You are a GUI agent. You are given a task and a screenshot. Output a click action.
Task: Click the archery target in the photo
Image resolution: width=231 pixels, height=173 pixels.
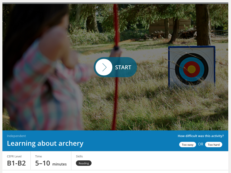[192, 67]
